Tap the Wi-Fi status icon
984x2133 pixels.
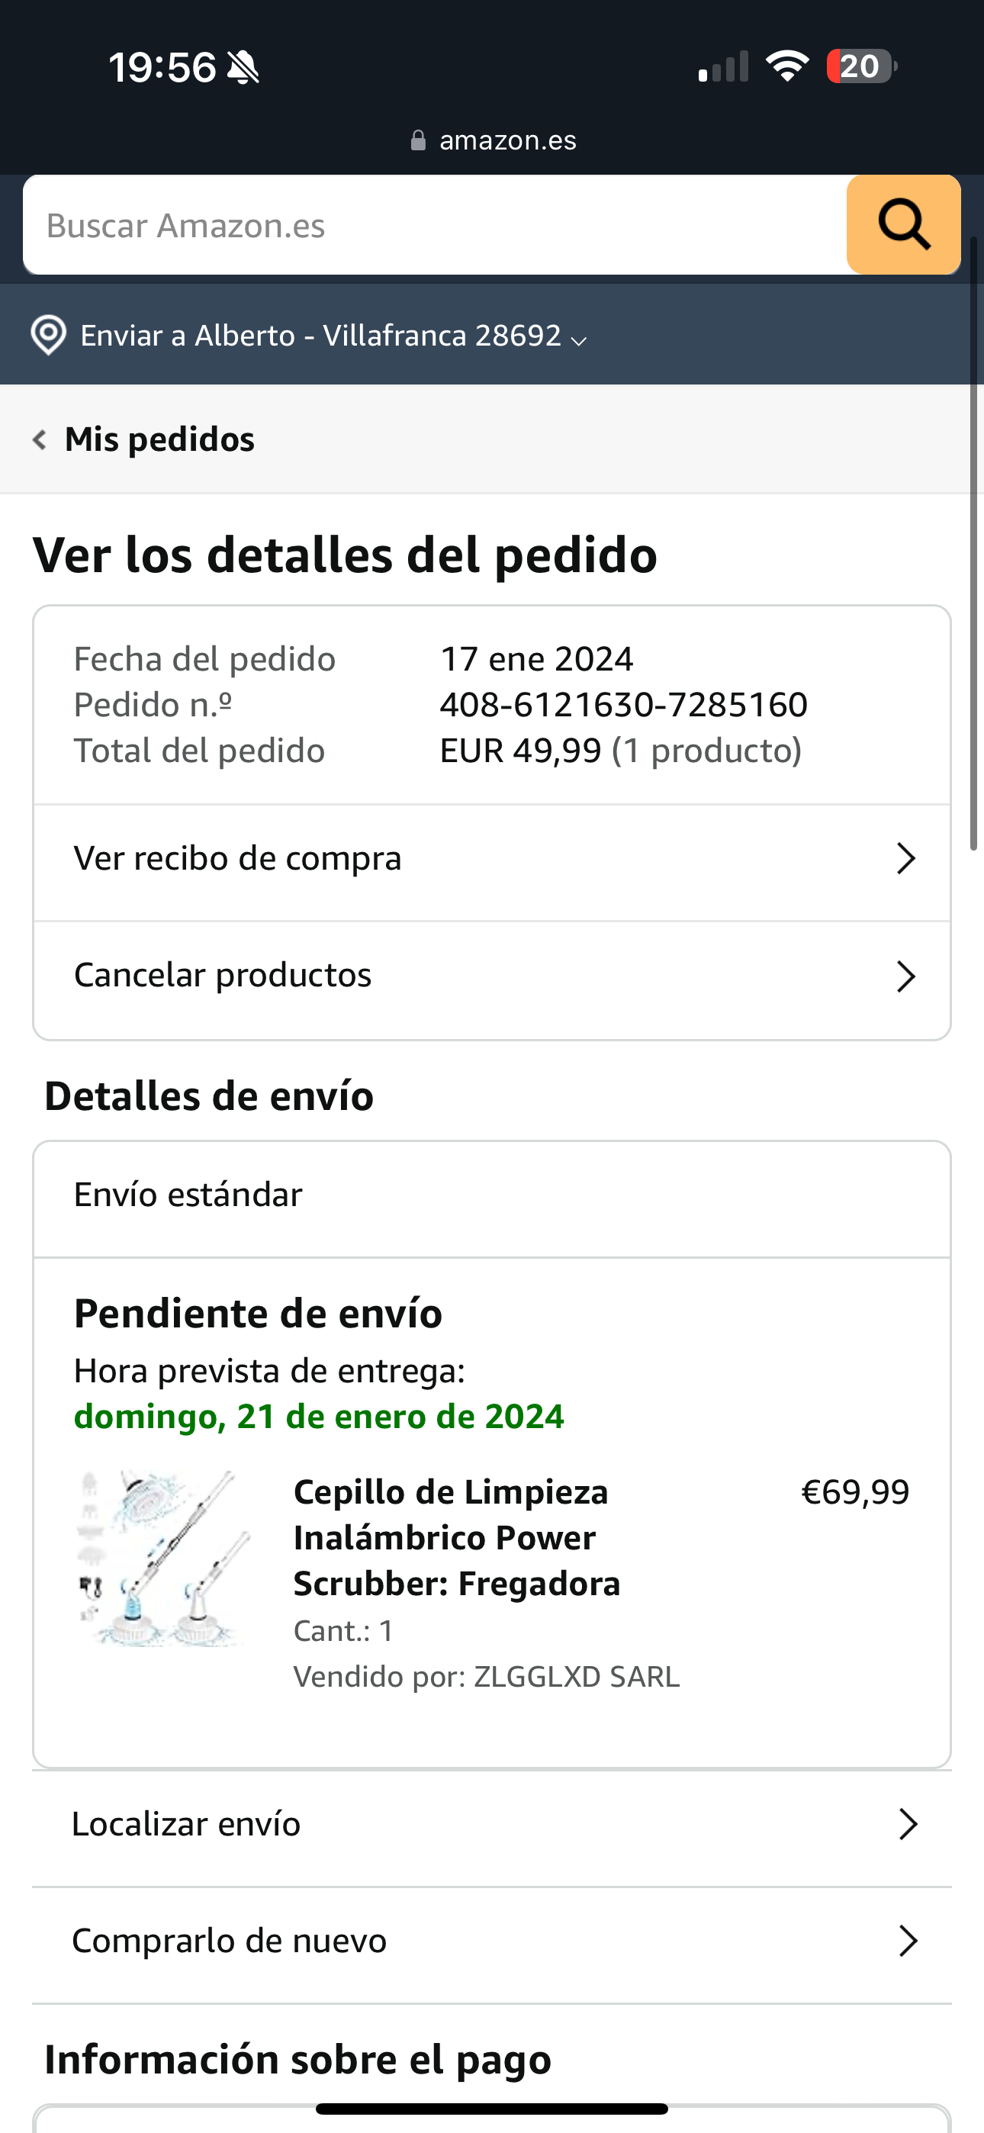(x=787, y=66)
